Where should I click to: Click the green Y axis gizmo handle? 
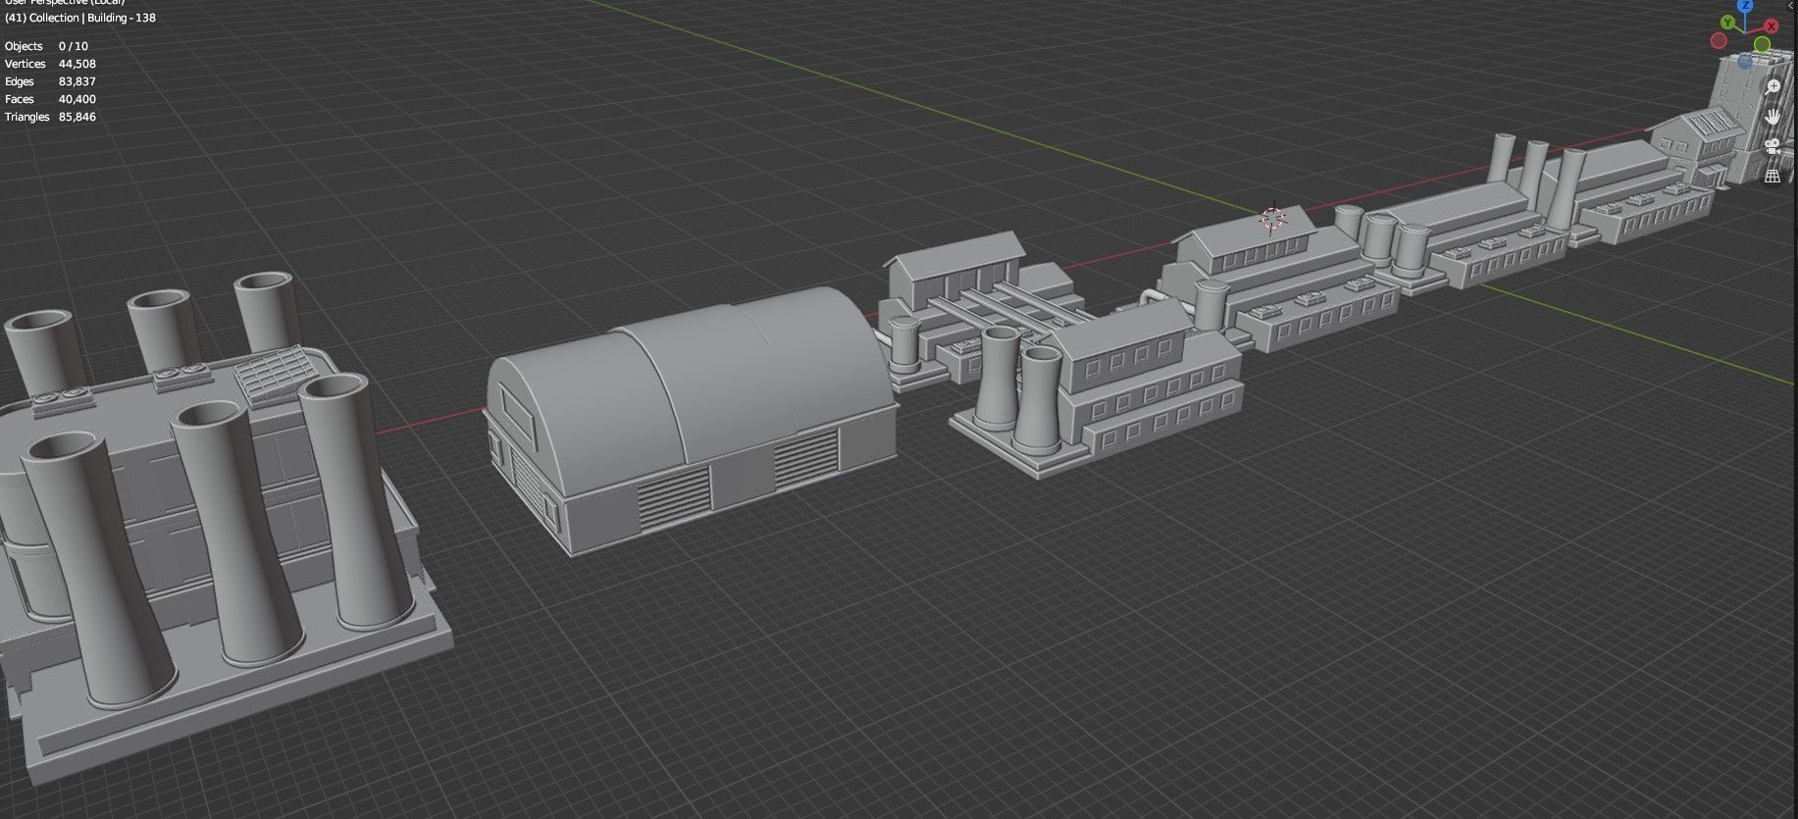tap(1727, 23)
